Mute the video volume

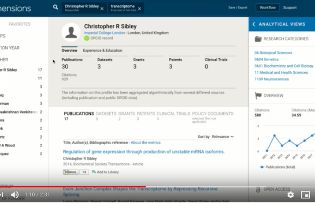click(15, 195)
